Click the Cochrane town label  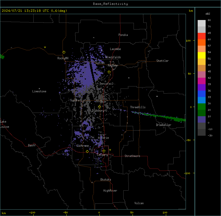click(83, 146)
